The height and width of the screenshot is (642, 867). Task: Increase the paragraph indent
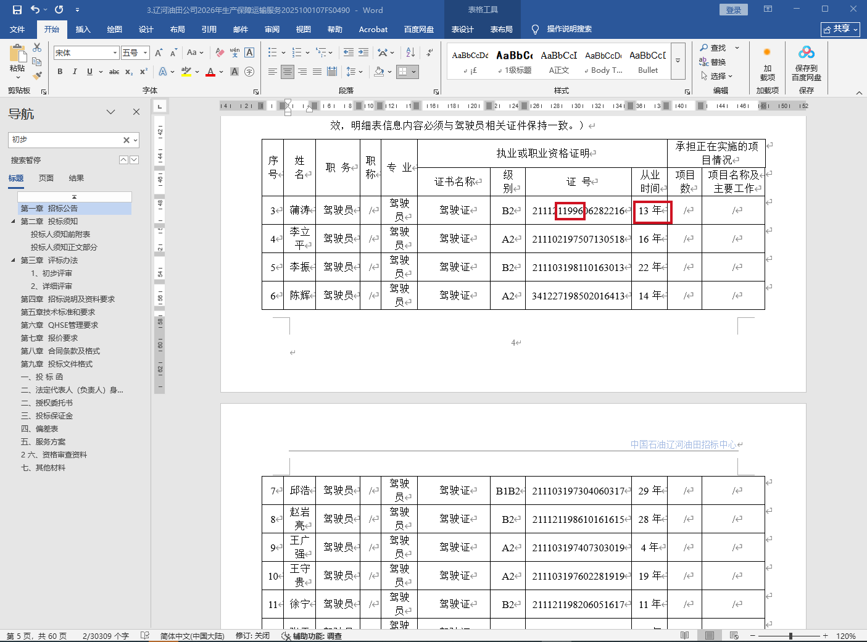tap(363, 53)
